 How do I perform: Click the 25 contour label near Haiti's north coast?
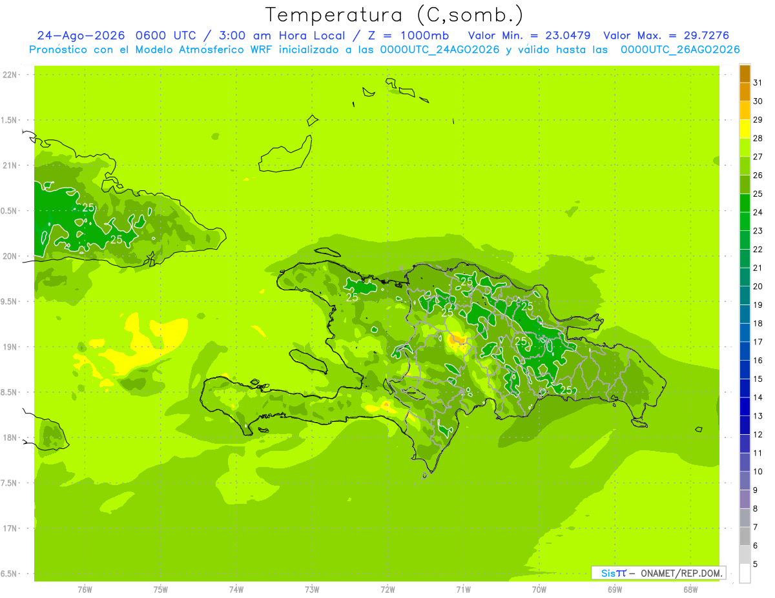(x=352, y=297)
